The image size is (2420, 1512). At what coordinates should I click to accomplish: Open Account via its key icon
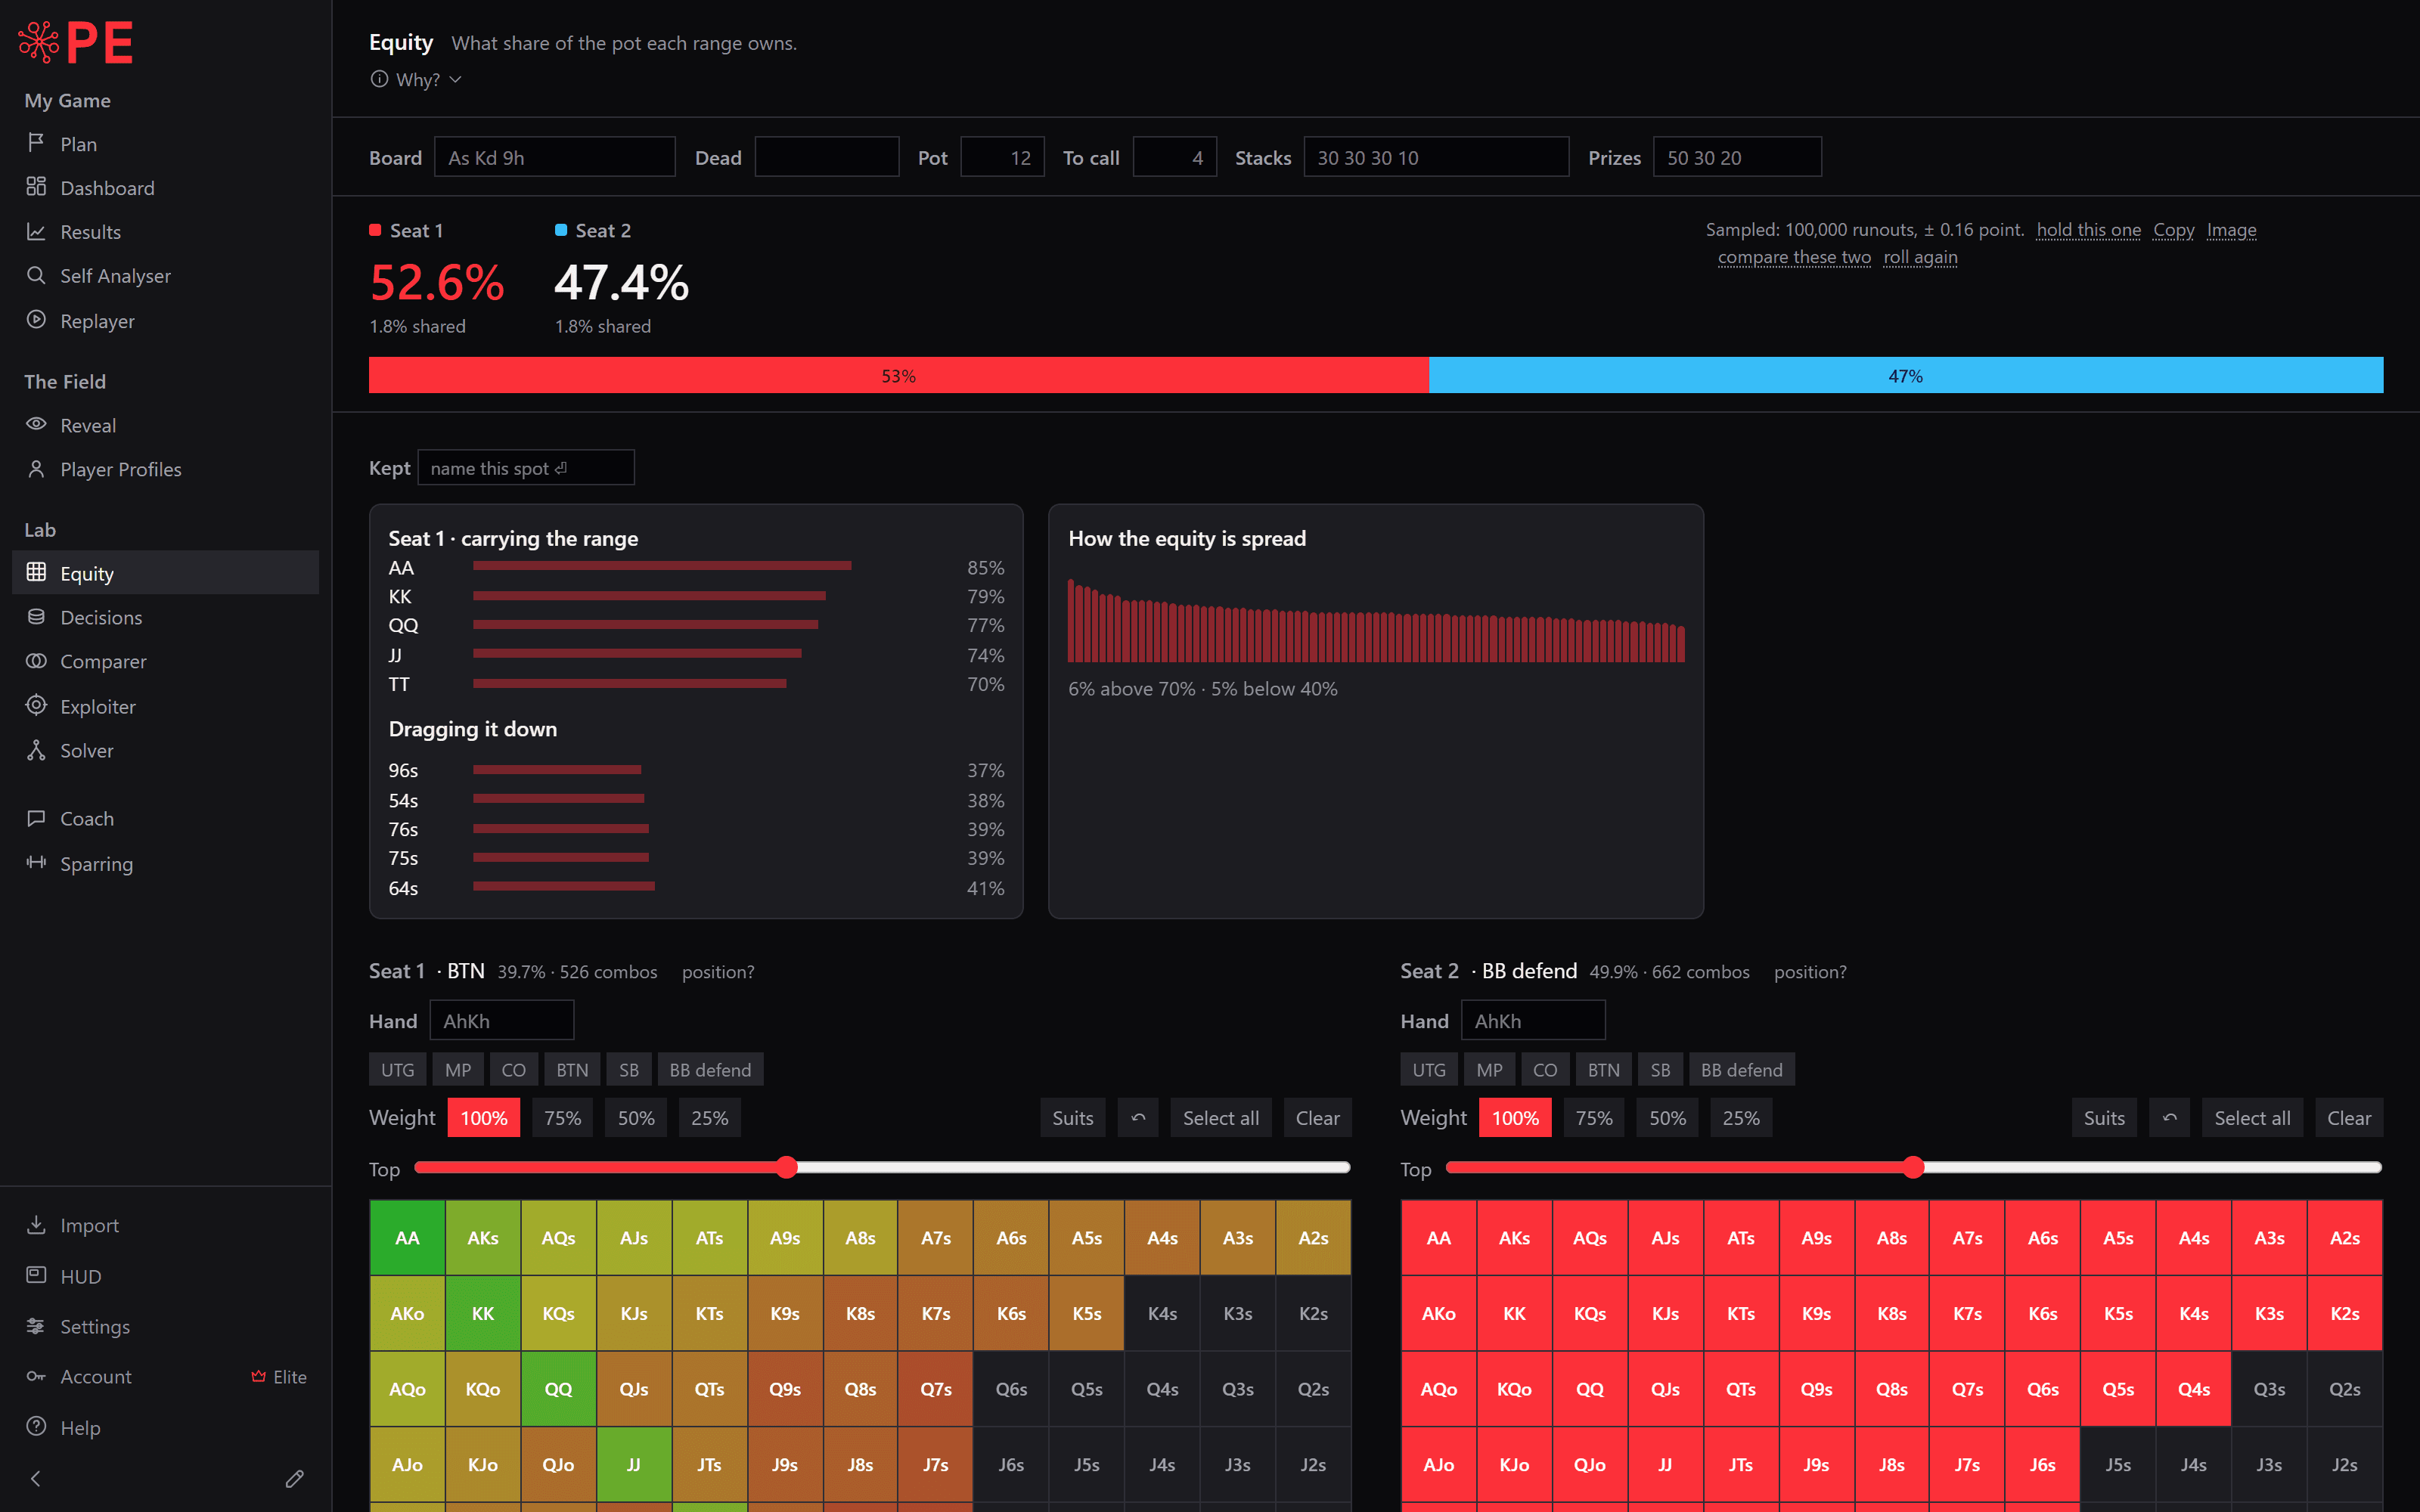(36, 1376)
